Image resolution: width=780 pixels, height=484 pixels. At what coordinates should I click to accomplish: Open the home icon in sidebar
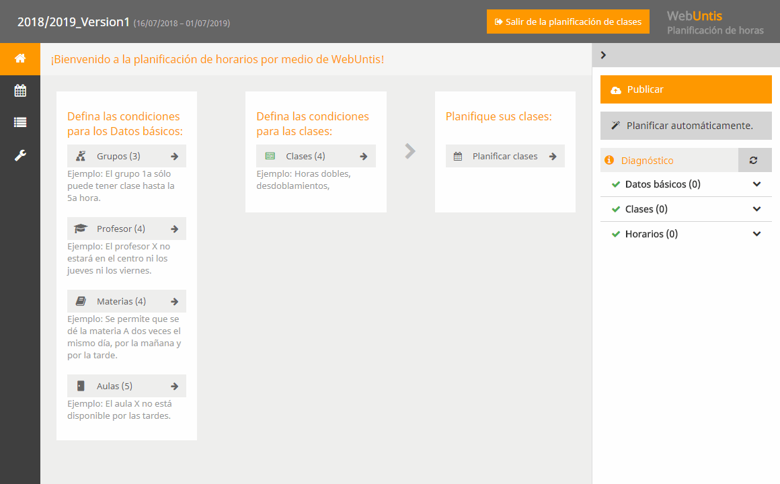click(20, 58)
